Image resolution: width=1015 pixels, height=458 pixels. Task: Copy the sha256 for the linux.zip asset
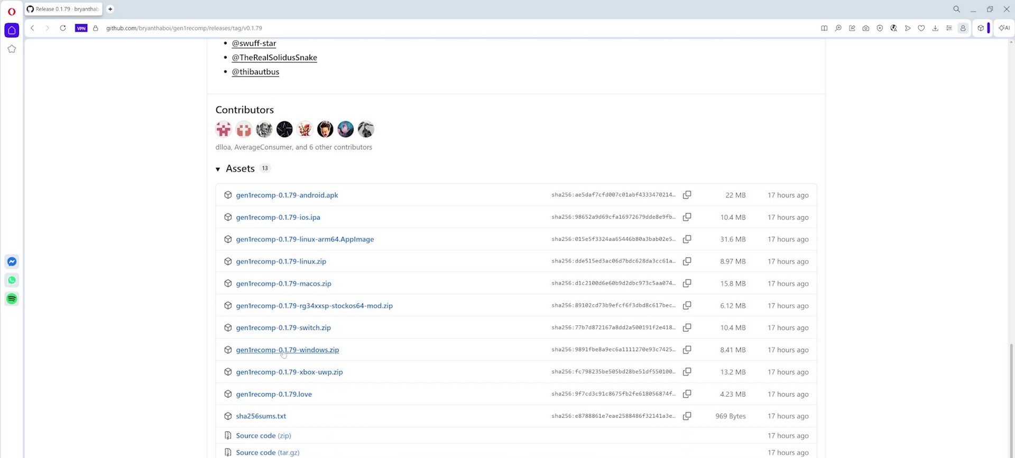(x=687, y=261)
